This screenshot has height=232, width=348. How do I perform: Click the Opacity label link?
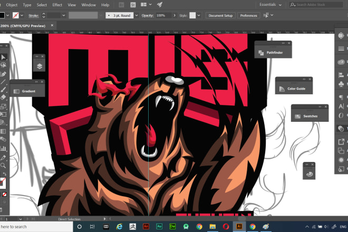[147, 15]
